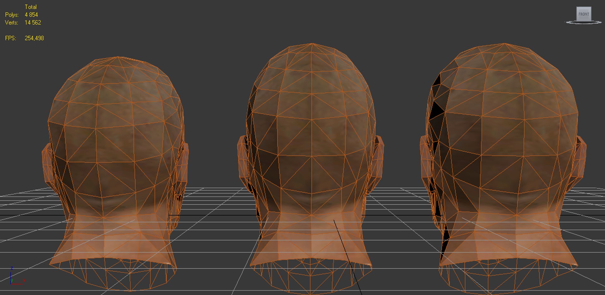Click the FPS value 254,498
This screenshot has width=605, height=295.
click(34, 38)
